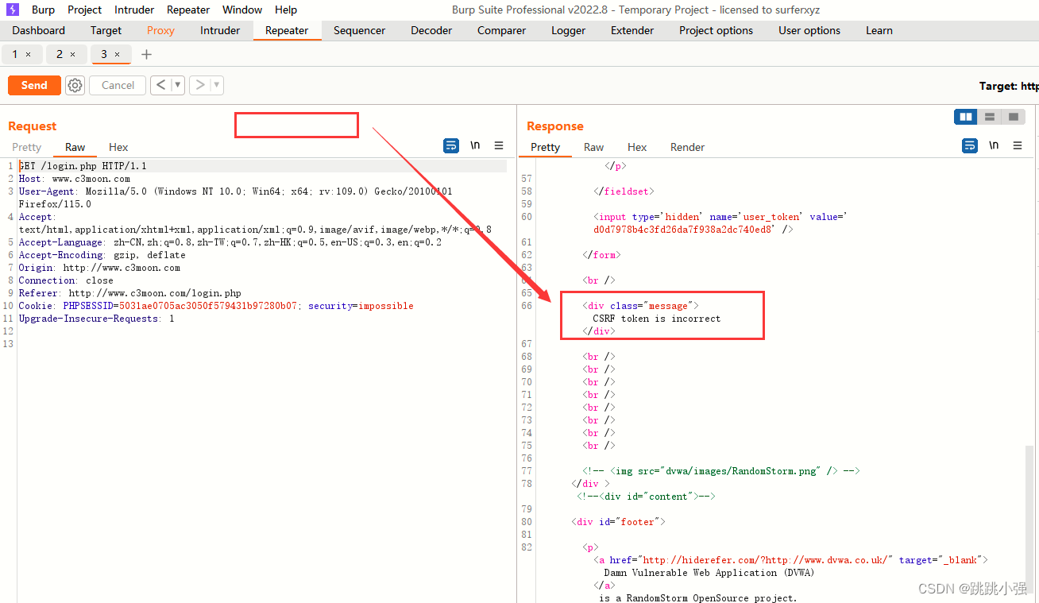The height and width of the screenshot is (603, 1039).
Task: Click the Cancel button
Action: (x=118, y=85)
